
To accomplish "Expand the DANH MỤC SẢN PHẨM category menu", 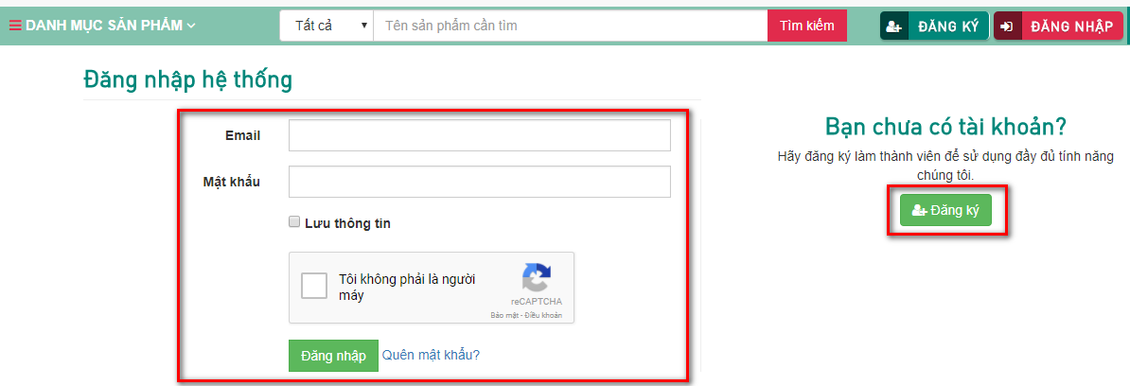I will (x=102, y=26).
